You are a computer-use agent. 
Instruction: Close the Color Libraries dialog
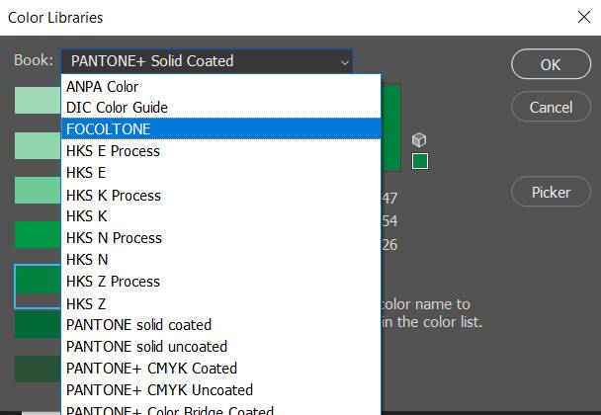pyautogui.click(x=582, y=17)
